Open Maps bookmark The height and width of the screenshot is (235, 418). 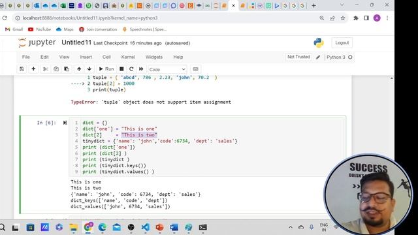tap(65, 29)
